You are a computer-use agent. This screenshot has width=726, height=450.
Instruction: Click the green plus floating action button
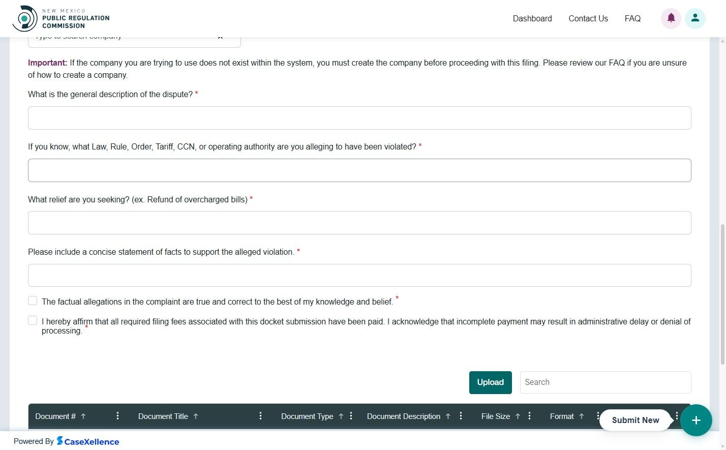[x=696, y=420]
